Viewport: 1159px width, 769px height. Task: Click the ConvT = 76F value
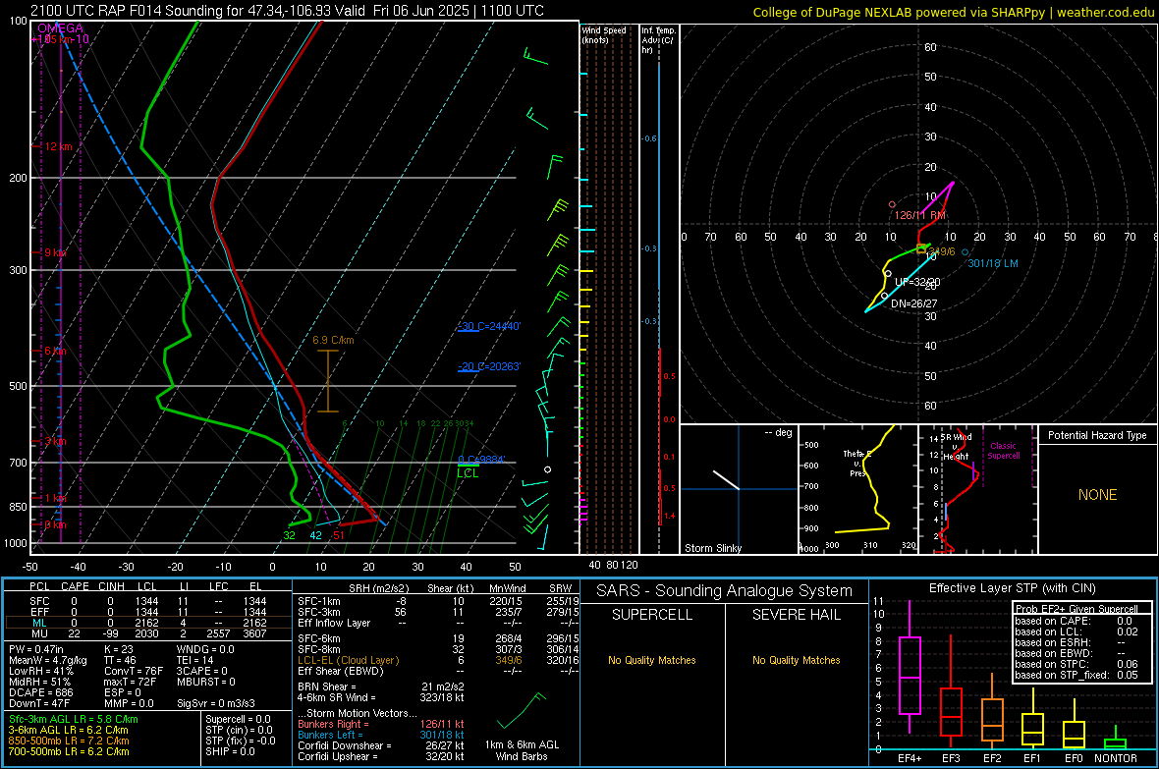pyautogui.click(x=134, y=671)
